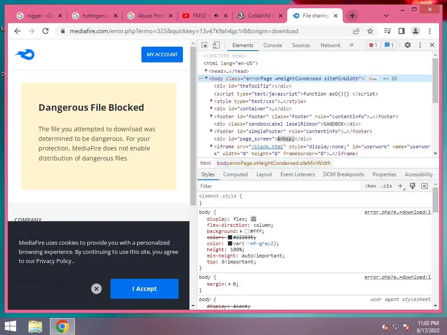Open tab search chevron
The width and height of the screenshot is (447, 335).
point(386,16)
